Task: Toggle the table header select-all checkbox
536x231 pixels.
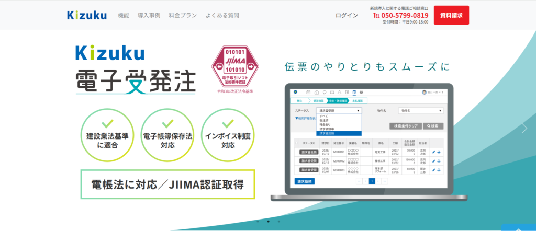Action: click(x=296, y=143)
